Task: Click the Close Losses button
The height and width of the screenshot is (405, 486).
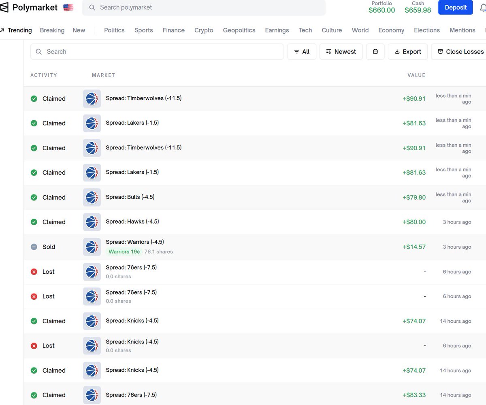Action: [x=460, y=52]
